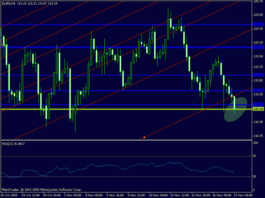Viewport: 265px width, 198px height.
Task: Click the 120.70 price axis label
Action: click(258, 1)
